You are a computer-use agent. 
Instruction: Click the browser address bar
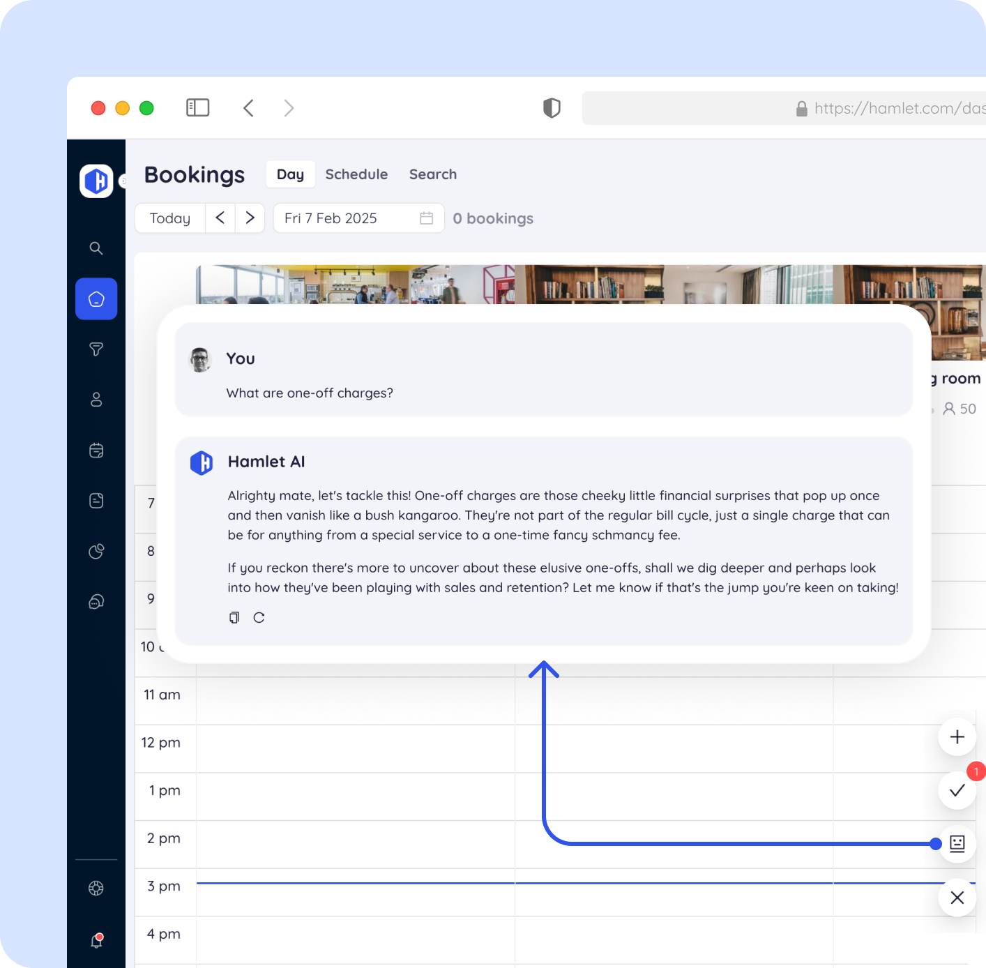pos(784,108)
